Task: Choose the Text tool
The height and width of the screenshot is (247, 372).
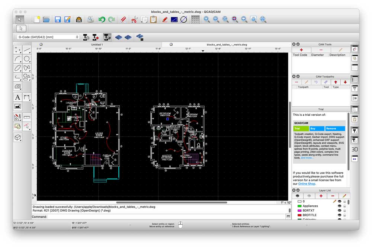Action: [17, 97]
